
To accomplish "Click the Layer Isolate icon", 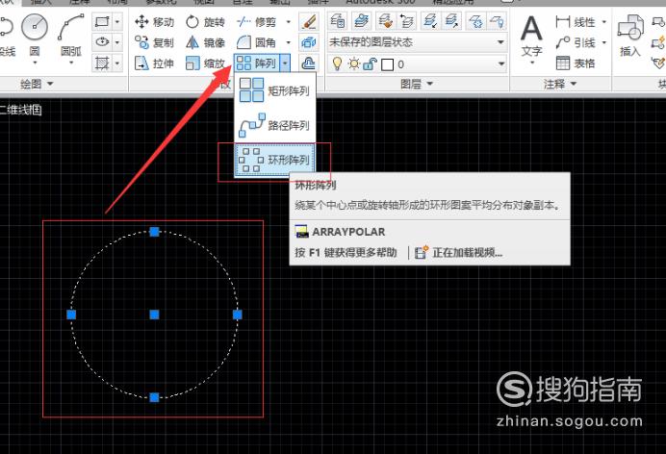I will pyautogui.click(x=430, y=21).
